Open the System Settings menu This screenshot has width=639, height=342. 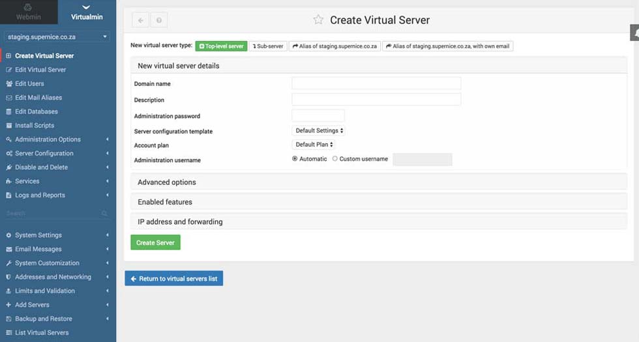[38, 235]
